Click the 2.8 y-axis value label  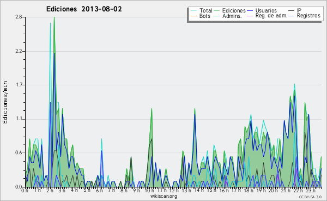click(19, 17)
